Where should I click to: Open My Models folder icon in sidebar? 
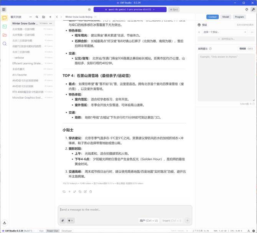pos(4,35)
